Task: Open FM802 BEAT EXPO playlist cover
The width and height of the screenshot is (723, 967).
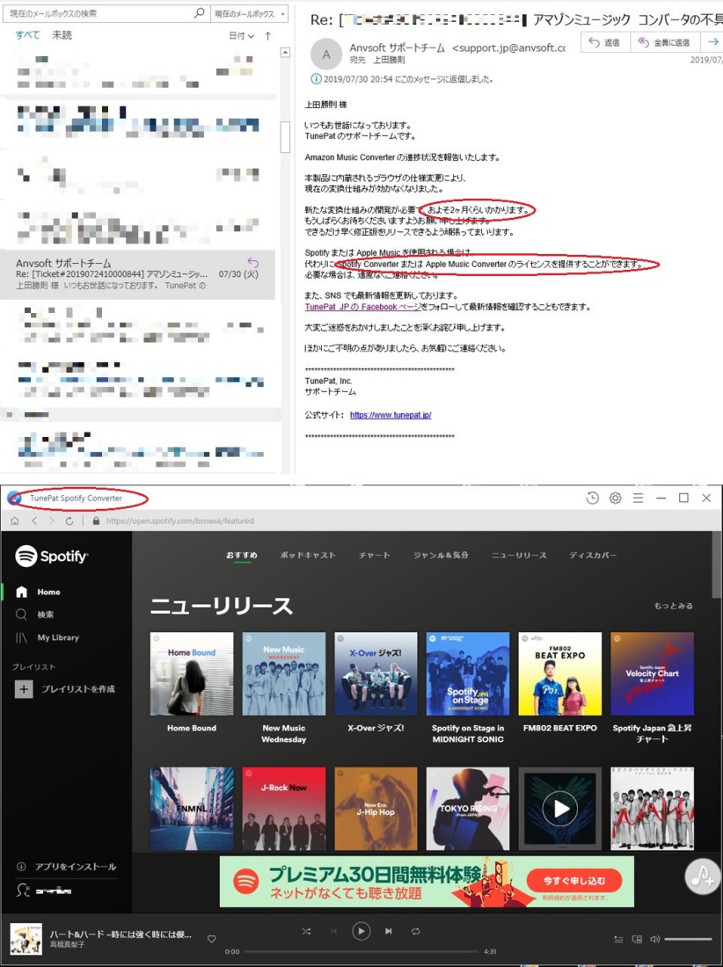Action: (x=560, y=673)
